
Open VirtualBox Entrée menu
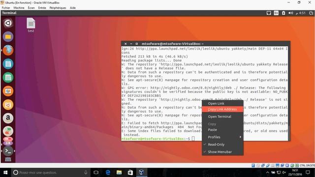coord(42,8)
